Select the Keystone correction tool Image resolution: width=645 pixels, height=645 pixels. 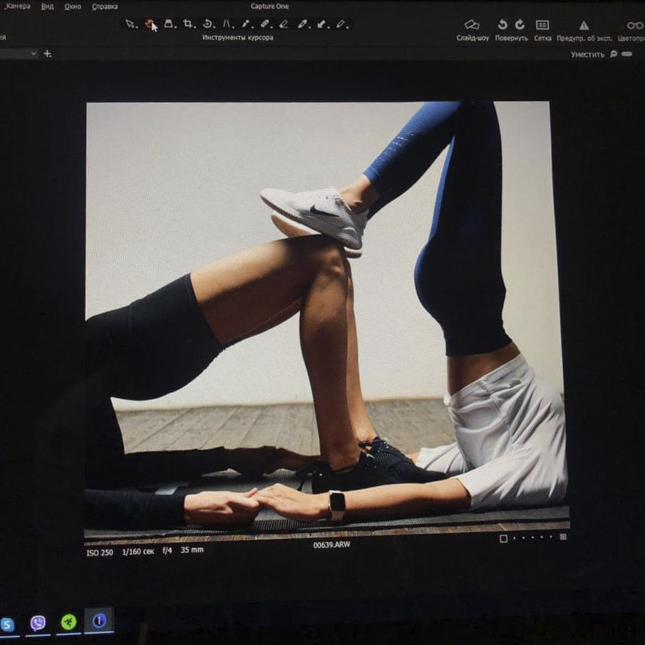click(x=227, y=24)
